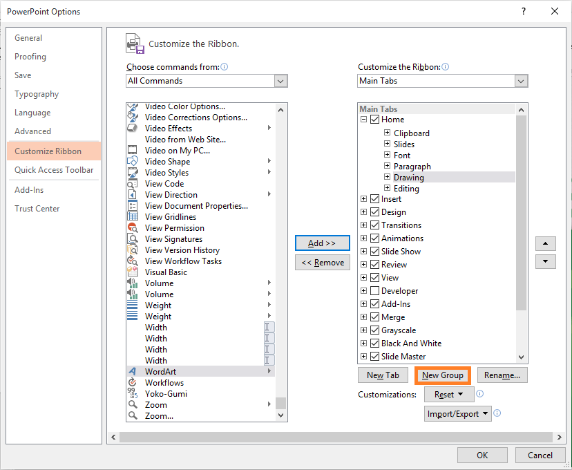The height and width of the screenshot is (470, 572).
Task: Switch to the Proofing settings page
Action: point(30,56)
